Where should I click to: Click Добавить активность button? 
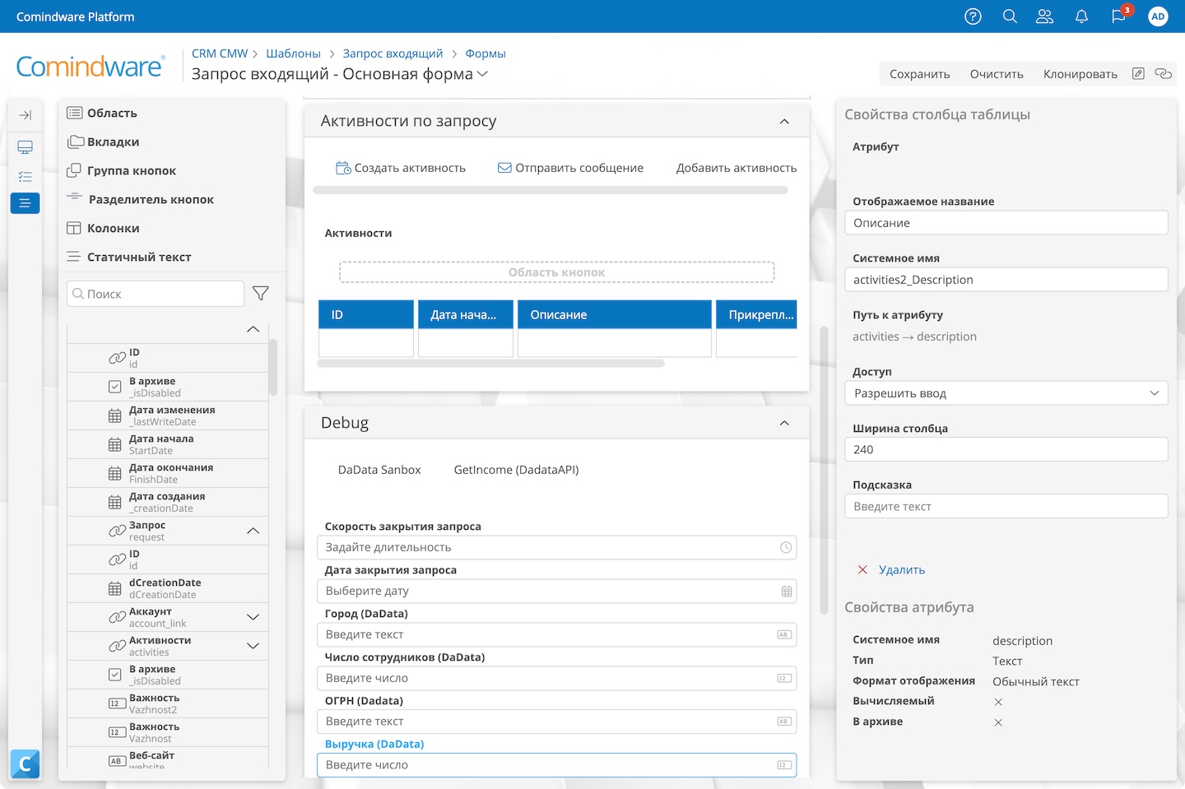pos(737,168)
